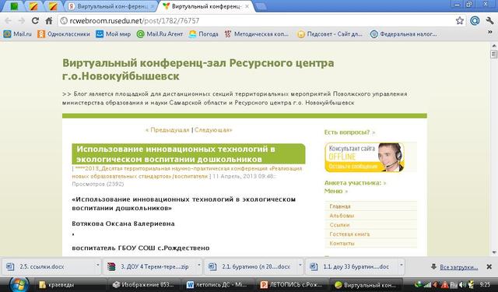The image size is (498, 292).
Task: Open Mail.ru bookmark
Action: click(x=17, y=34)
